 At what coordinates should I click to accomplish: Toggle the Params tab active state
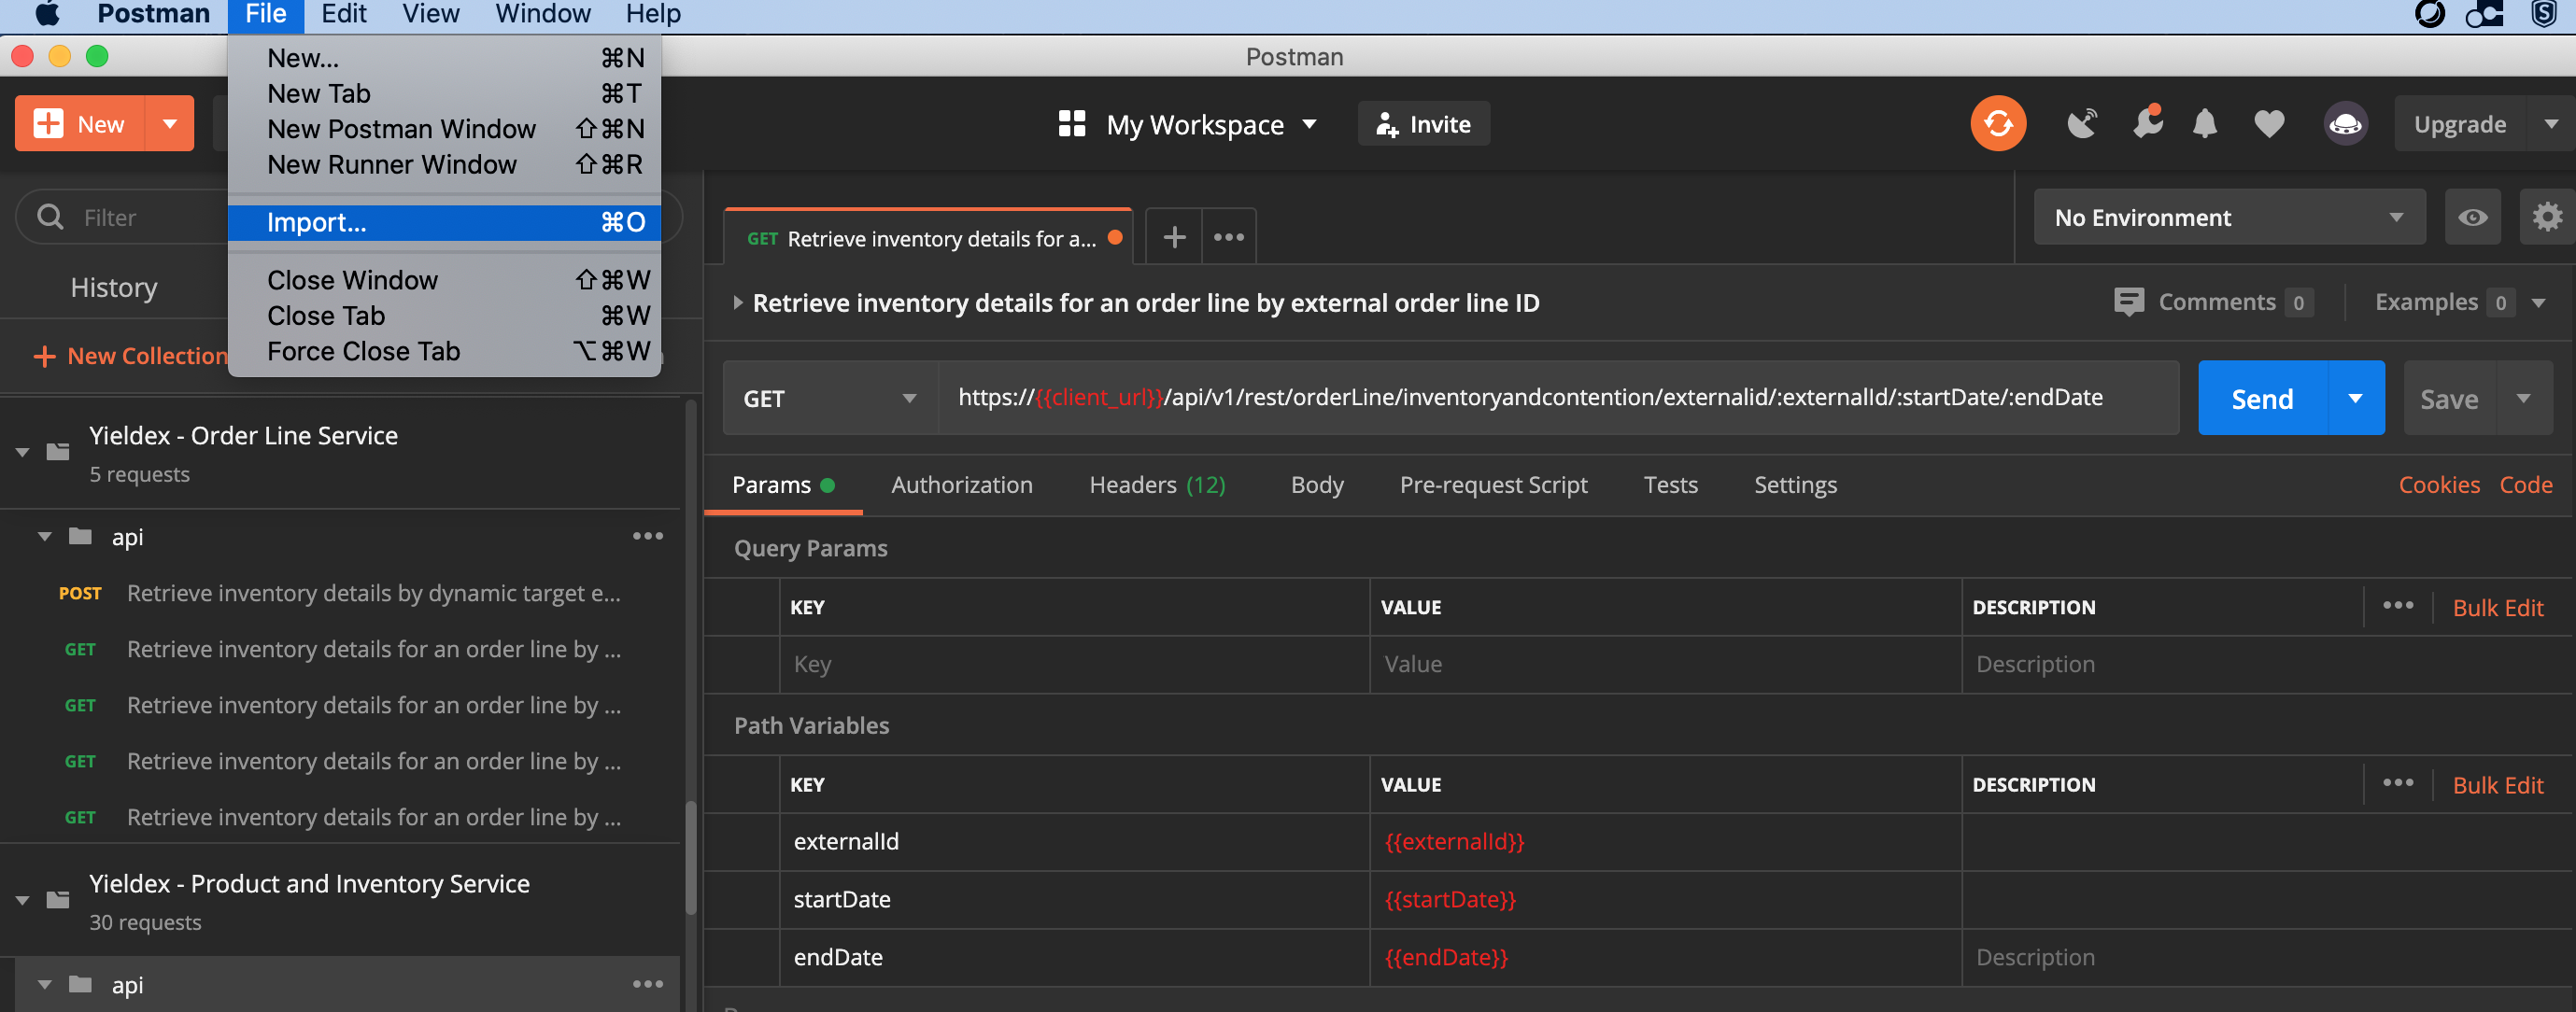(x=771, y=483)
